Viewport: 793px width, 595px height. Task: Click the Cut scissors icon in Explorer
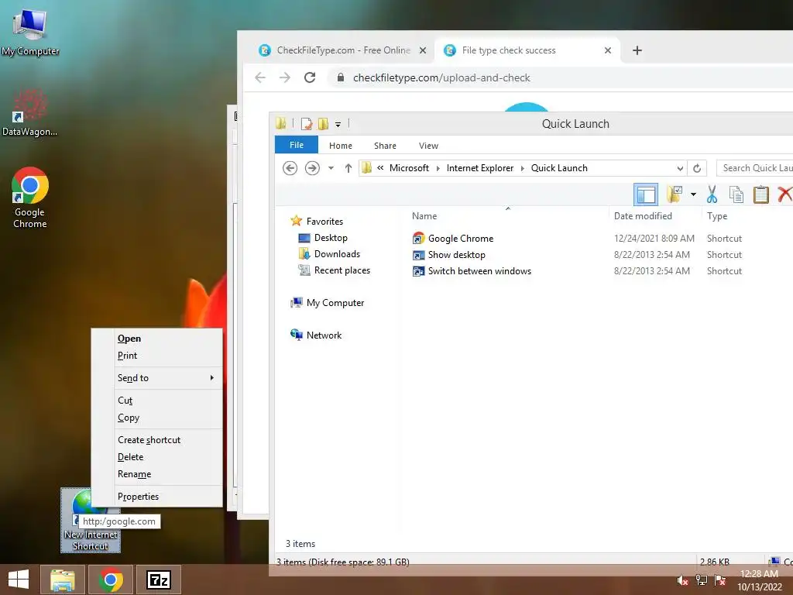712,194
